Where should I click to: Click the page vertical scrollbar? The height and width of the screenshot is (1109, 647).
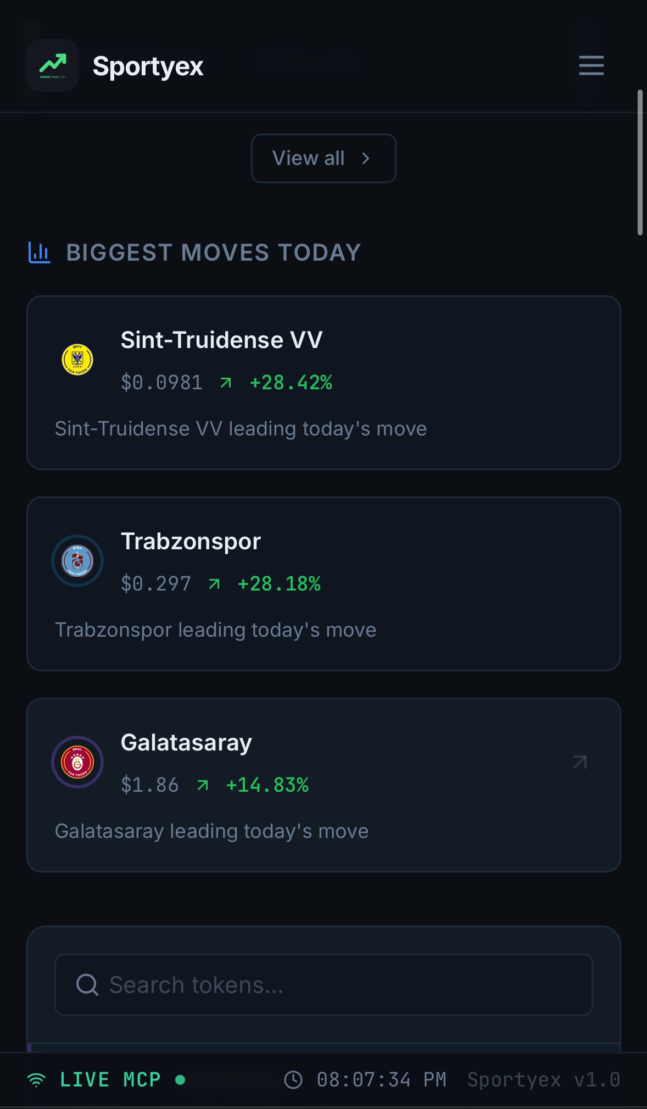[640, 162]
